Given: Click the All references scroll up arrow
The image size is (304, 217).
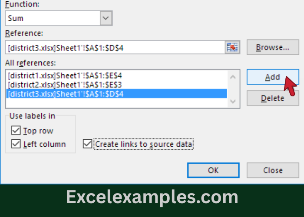Looking at the screenshot, I should 233,77.
